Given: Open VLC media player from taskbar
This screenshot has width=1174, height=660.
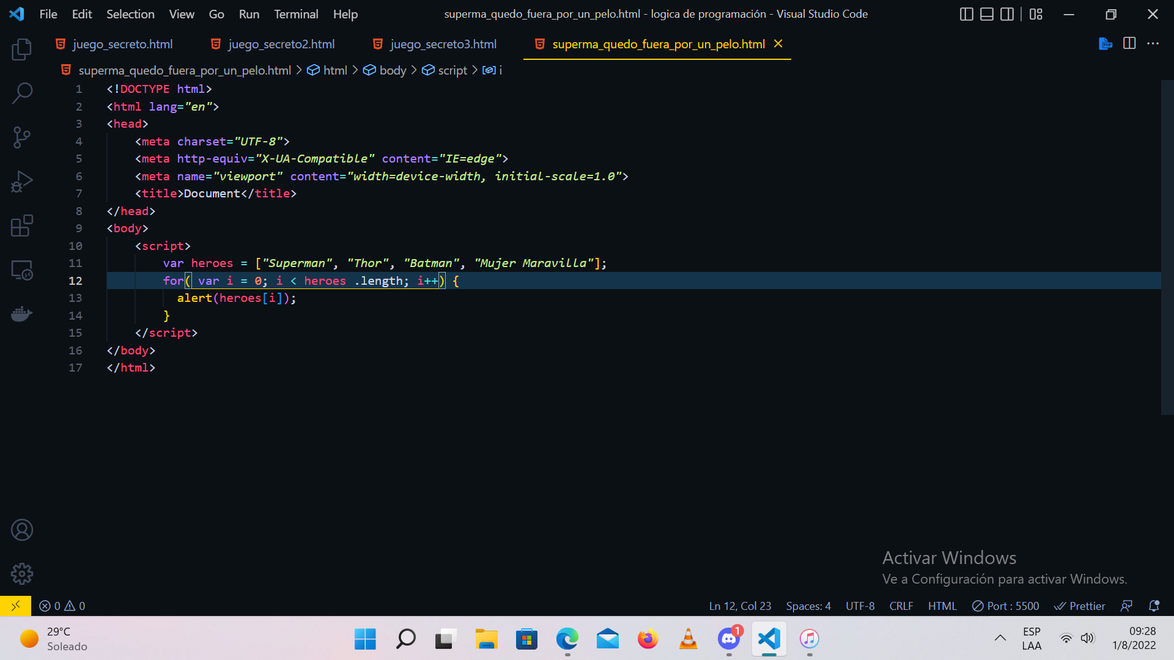Looking at the screenshot, I should point(689,639).
